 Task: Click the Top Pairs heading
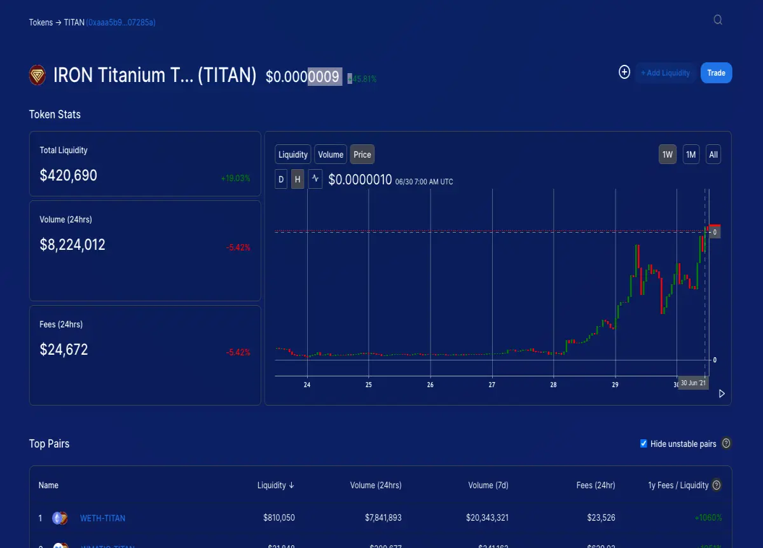coord(50,444)
